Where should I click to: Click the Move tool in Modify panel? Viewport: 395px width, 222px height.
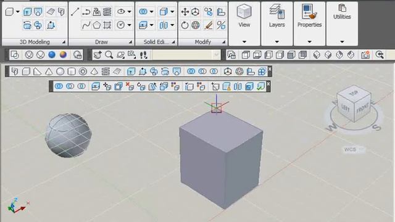point(185,12)
